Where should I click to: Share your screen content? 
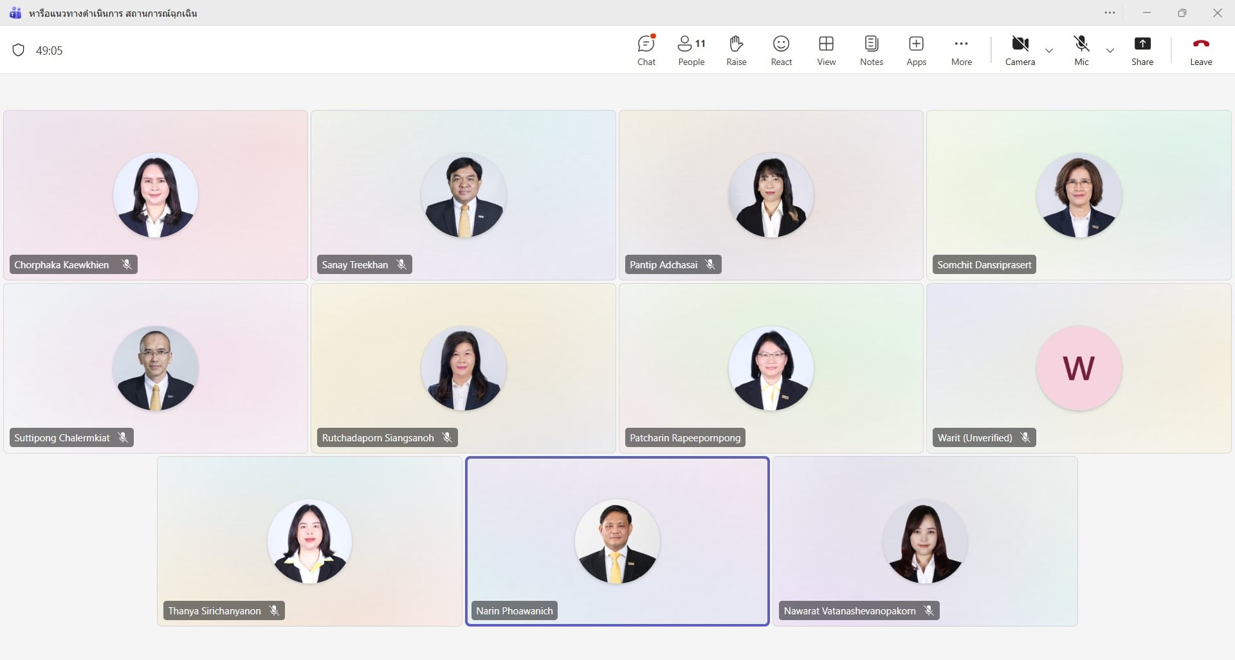tap(1142, 50)
